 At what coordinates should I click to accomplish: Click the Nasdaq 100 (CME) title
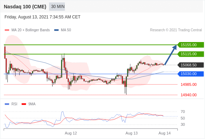[x=25, y=7]
